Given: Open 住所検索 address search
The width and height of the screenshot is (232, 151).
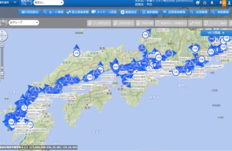Looking at the screenshot, I should [x=199, y=12].
